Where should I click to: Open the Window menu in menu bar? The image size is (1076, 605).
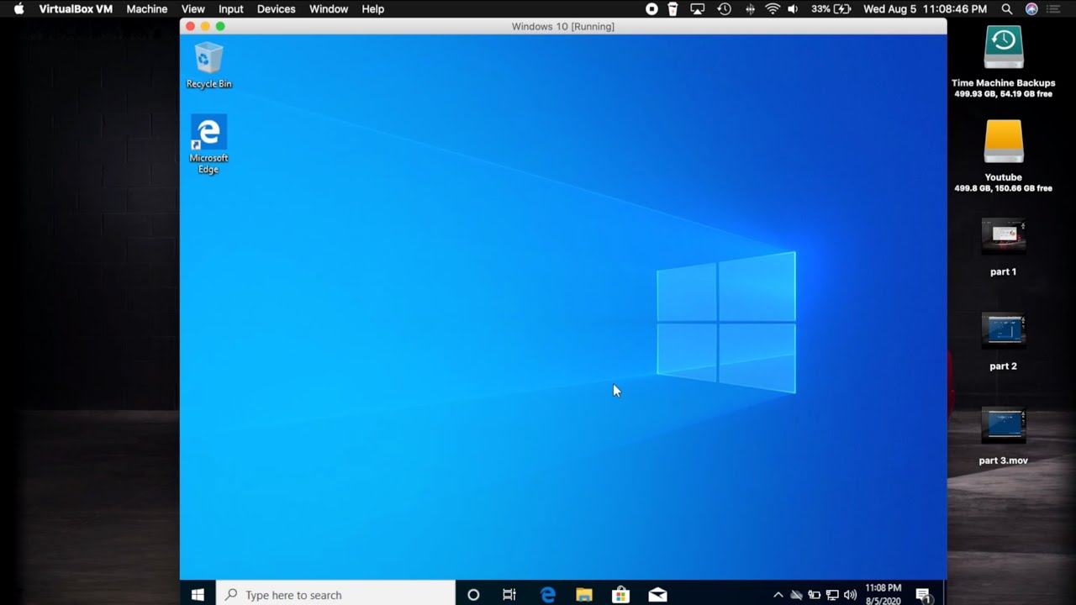pos(329,8)
